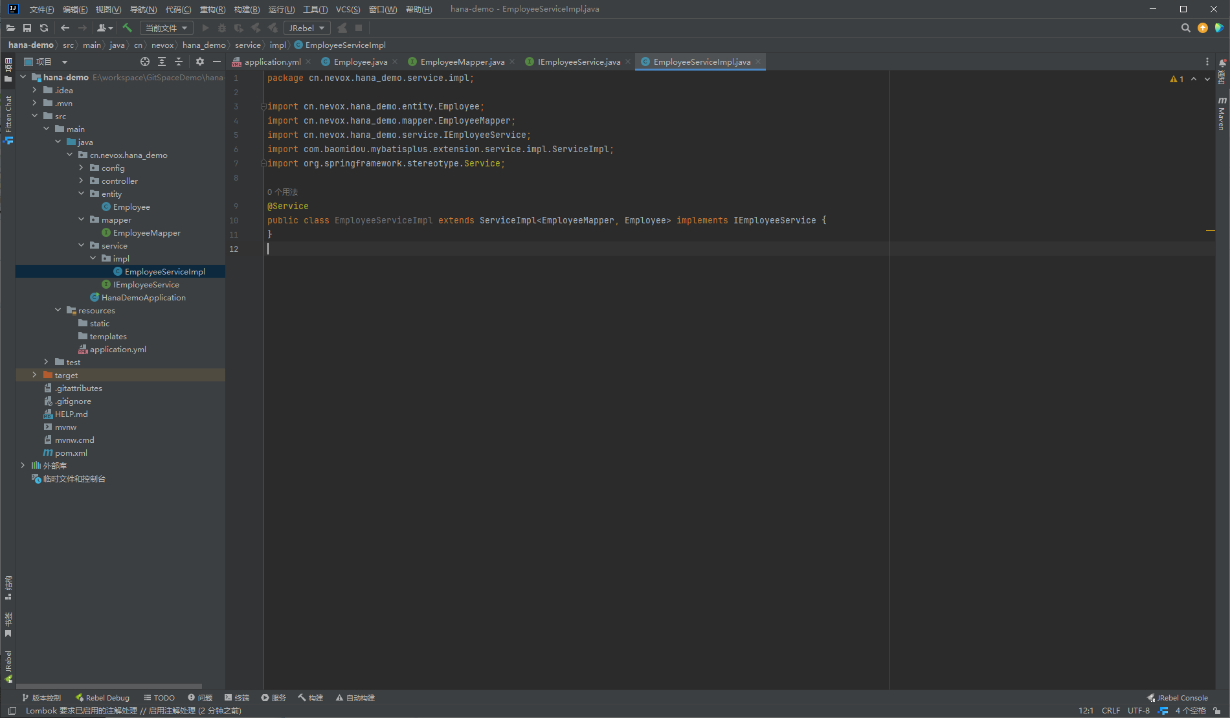
Task: Open the TODO tool window
Action: click(x=159, y=698)
